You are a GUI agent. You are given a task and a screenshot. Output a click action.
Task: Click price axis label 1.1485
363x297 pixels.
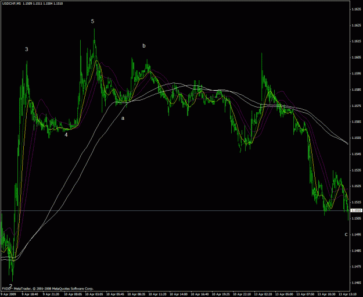pos(356,251)
